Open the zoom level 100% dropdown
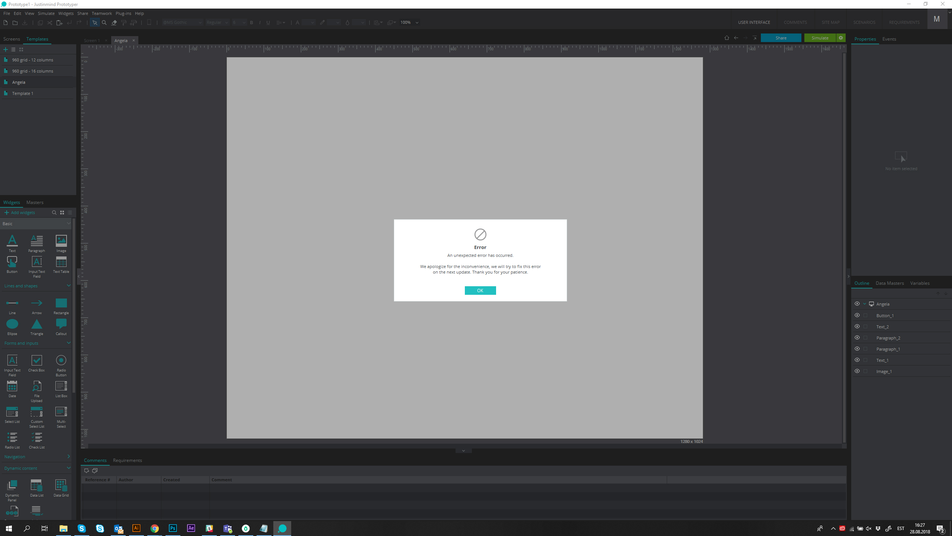The height and width of the screenshot is (536, 952). (x=417, y=23)
